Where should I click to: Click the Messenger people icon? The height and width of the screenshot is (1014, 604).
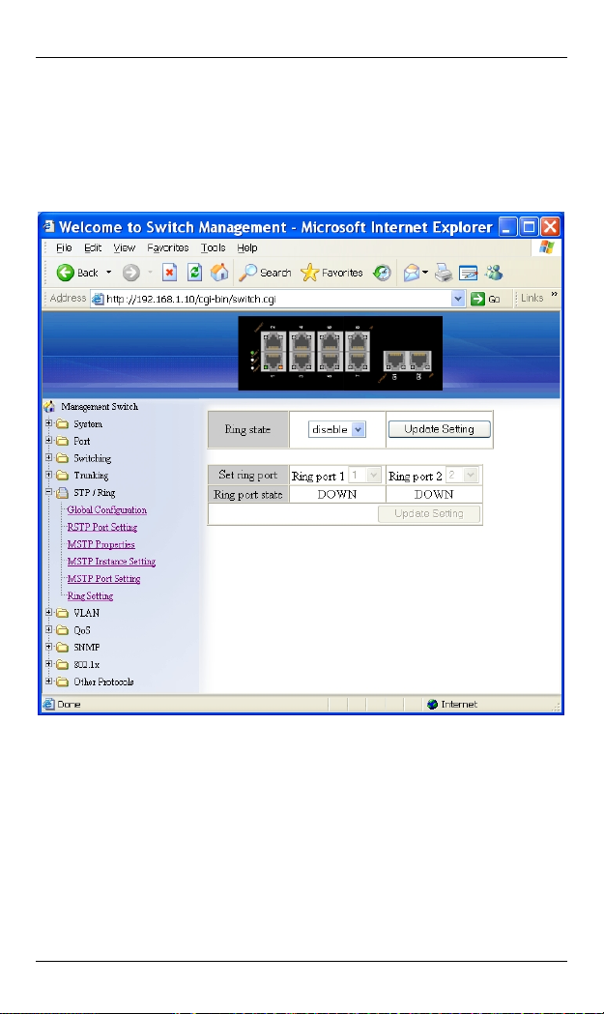click(x=494, y=273)
